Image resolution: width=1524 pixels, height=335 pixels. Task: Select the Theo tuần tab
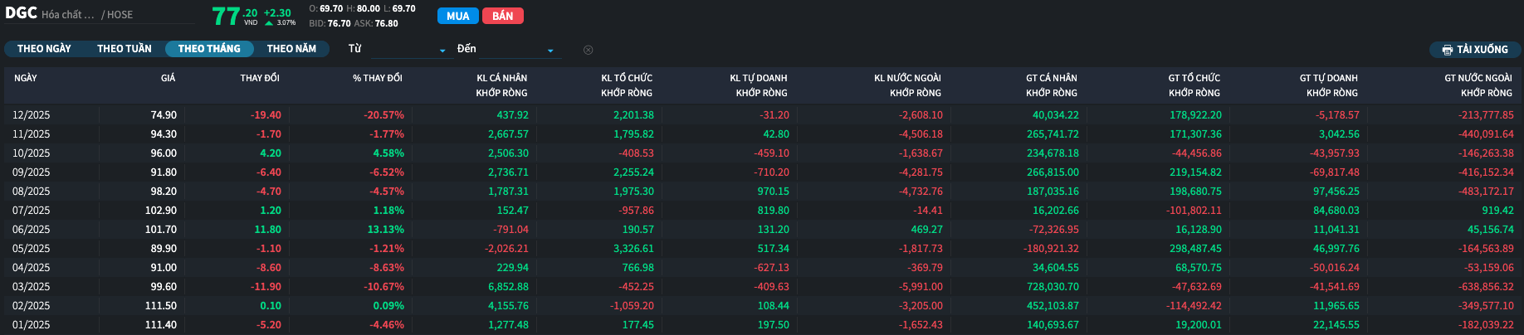pyautogui.click(x=125, y=49)
